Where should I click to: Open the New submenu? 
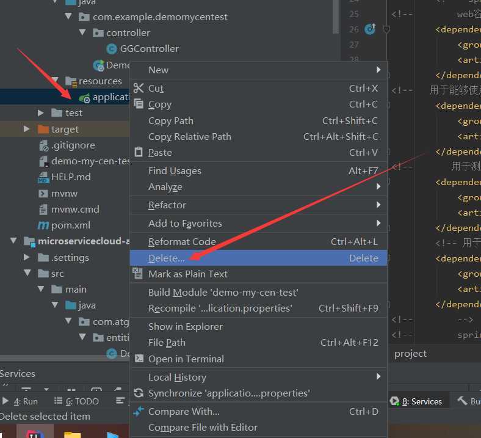[259, 70]
